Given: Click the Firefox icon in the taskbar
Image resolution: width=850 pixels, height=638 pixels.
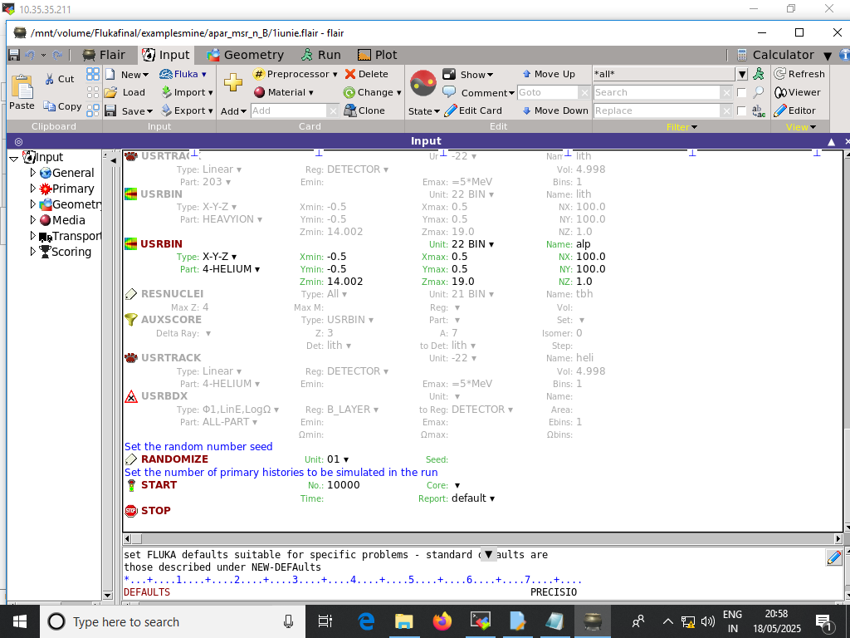Looking at the screenshot, I should 442,621.
